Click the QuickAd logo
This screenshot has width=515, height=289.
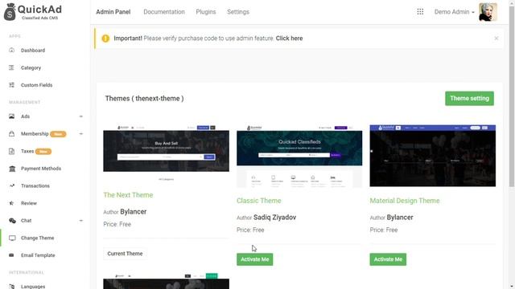32,12
